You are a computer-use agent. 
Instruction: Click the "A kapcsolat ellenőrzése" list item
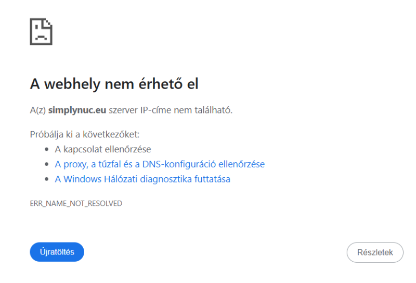point(103,149)
